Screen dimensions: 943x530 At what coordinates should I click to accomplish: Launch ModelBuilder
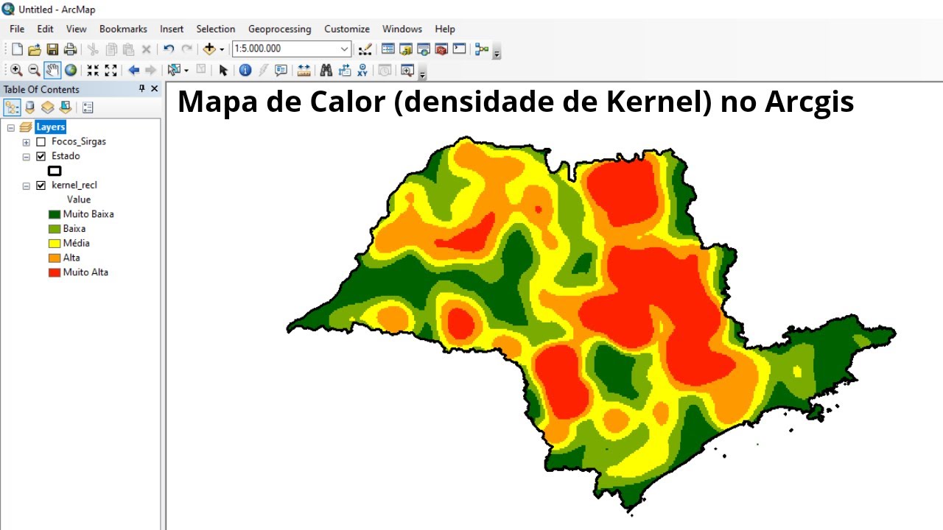[482, 49]
